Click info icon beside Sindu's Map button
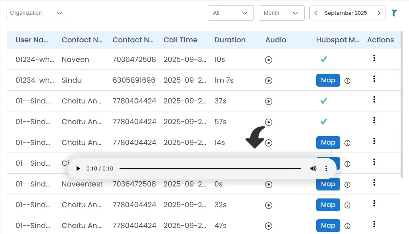This screenshot has height=234, width=409. [347, 81]
